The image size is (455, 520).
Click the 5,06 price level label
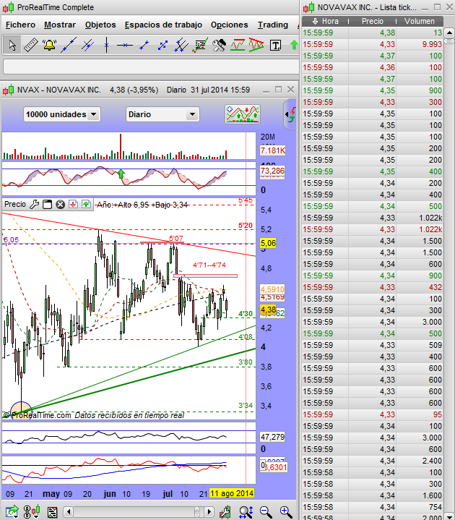[268, 243]
